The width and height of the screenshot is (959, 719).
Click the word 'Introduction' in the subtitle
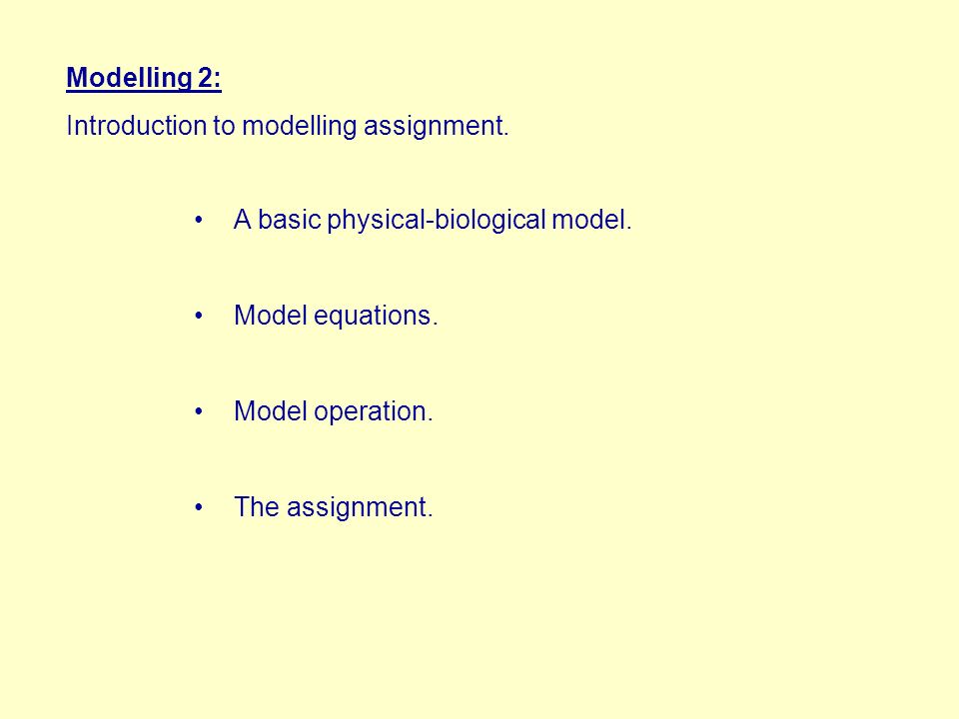(137, 126)
